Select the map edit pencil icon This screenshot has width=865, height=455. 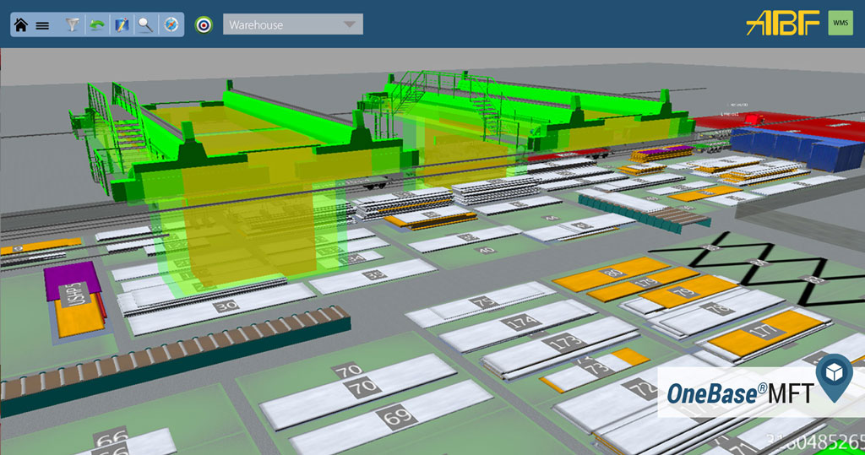pos(122,24)
